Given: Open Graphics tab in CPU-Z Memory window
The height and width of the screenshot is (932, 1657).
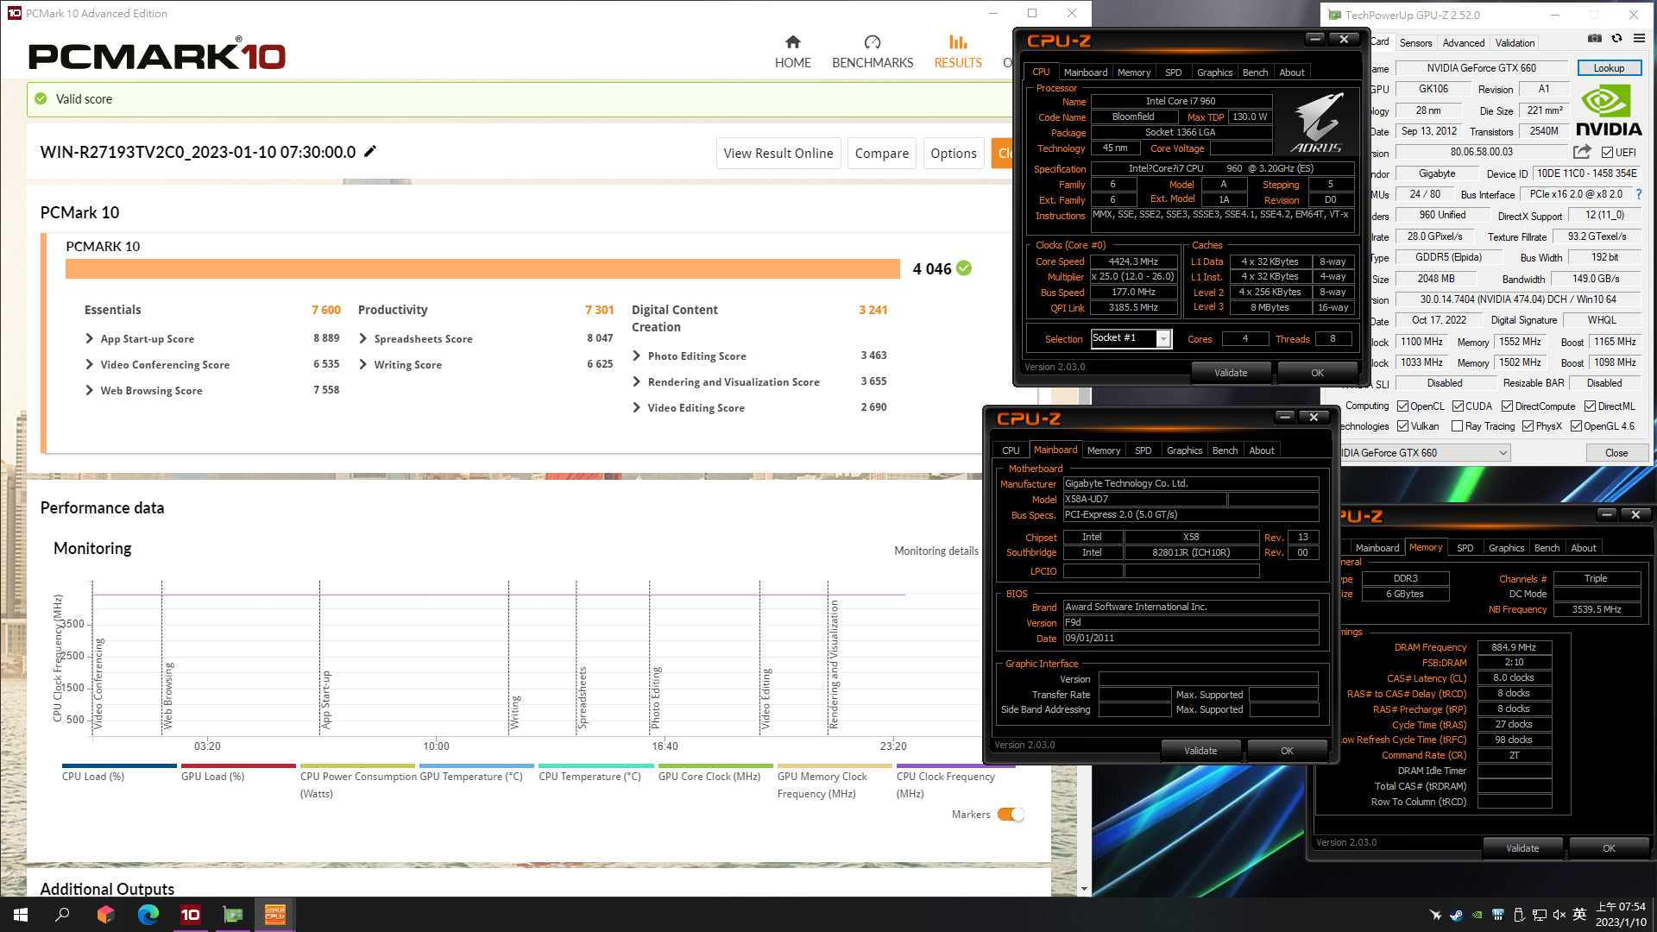Looking at the screenshot, I should coord(1506,548).
